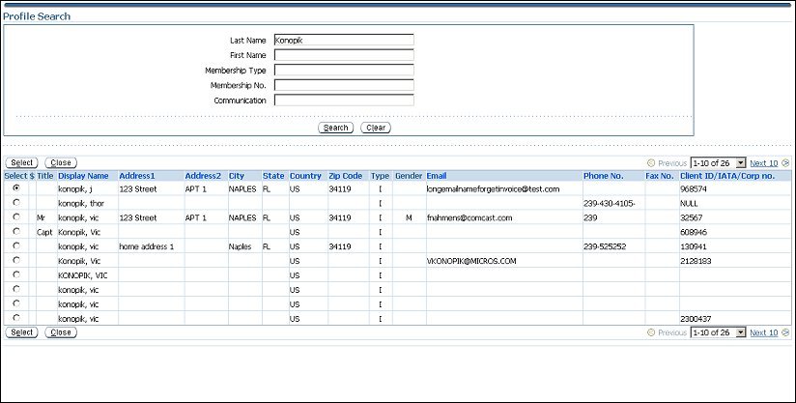Click the bottom Previous page arrow icon
The image size is (796, 403).
(x=651, y=332)
